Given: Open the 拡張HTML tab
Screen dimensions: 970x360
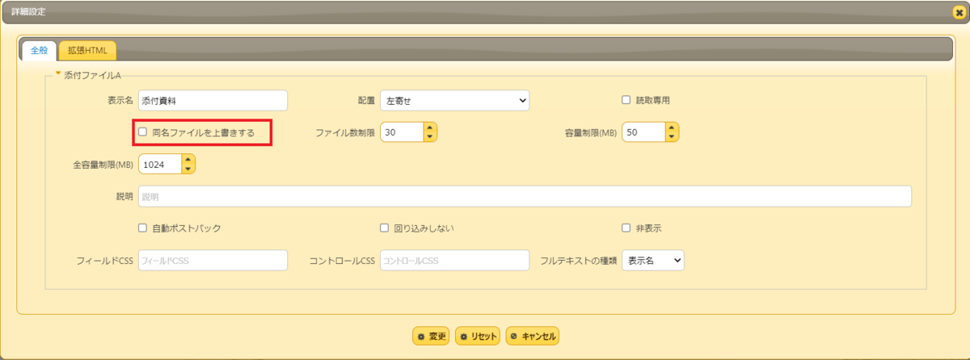Looking at the screenshot, I should [87, 50].
